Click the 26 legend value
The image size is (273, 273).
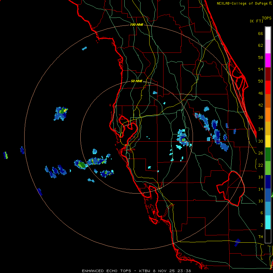[261, 153]
